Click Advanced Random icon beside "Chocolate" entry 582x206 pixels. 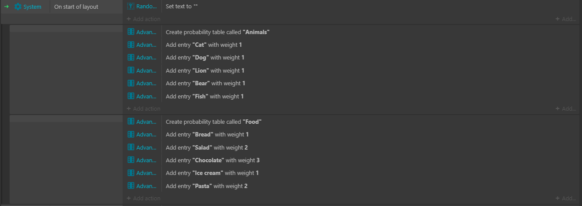tap(131, 160)
